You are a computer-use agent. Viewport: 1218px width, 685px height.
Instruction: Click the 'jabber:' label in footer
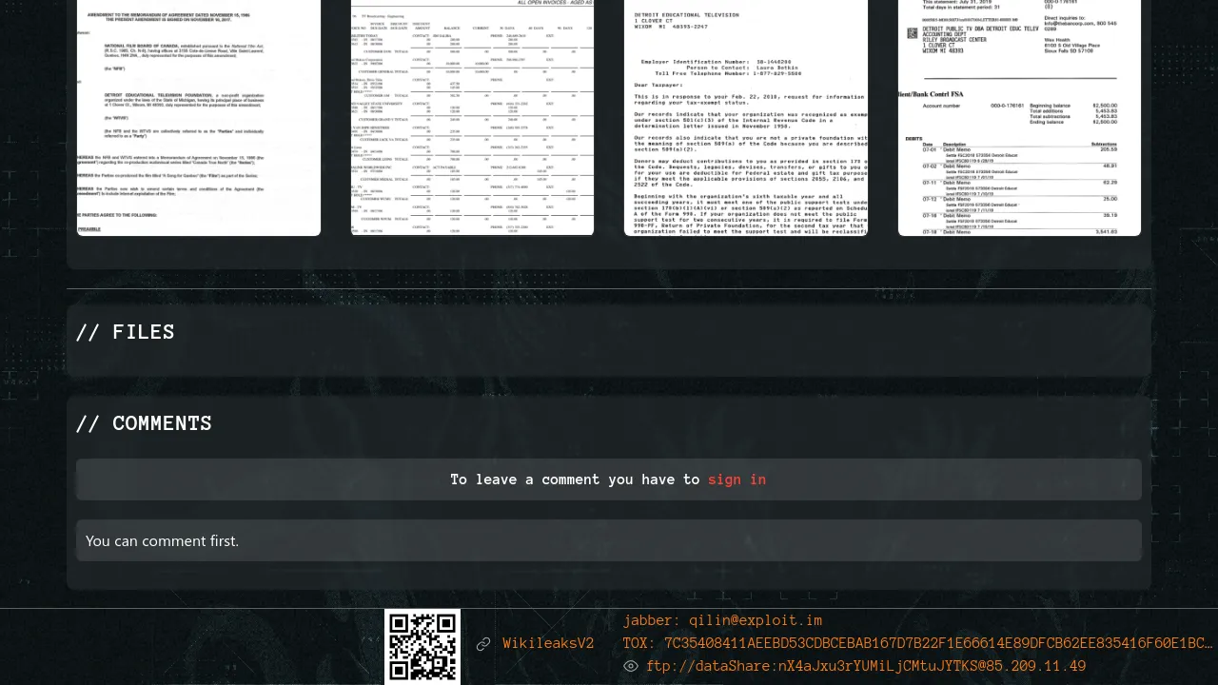pos(652,620)
